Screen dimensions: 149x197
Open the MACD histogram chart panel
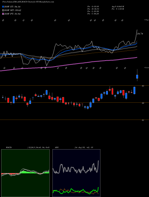[25, 173]
